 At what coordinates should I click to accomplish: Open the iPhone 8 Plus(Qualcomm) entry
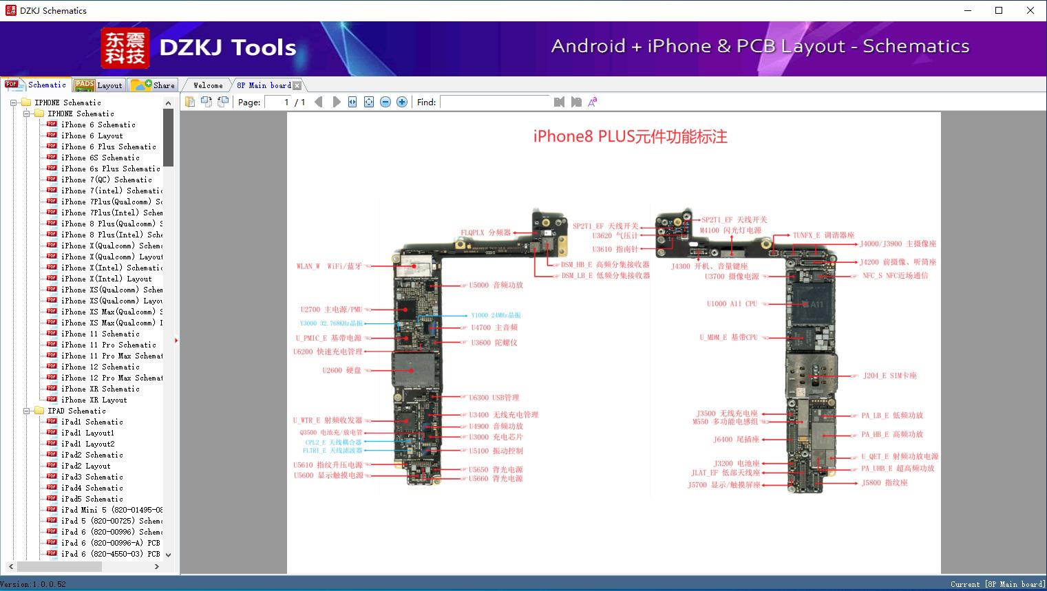pyautogui.click(x=112, y=224)
